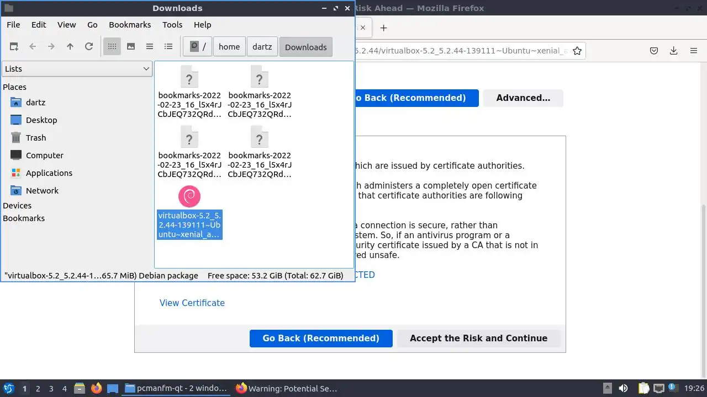Launch file manager from the taskbar quicklaunch
This screenshot has width=707, height=397.
click(x=79, y=388)
